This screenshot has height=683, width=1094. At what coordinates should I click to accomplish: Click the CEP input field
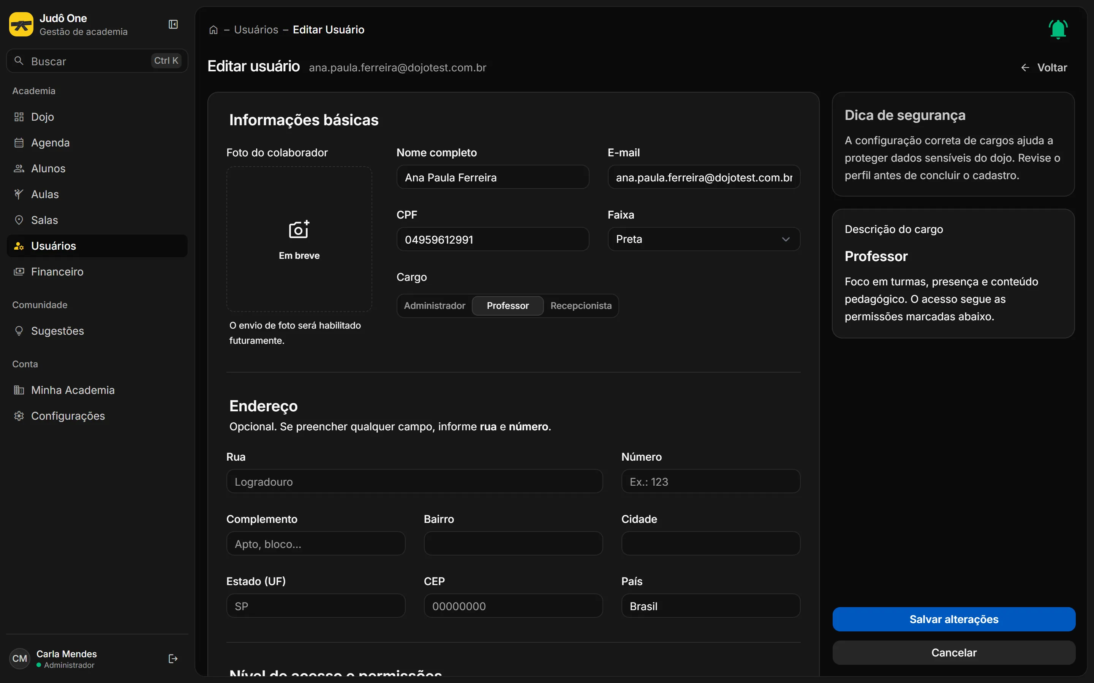[513, 605]
